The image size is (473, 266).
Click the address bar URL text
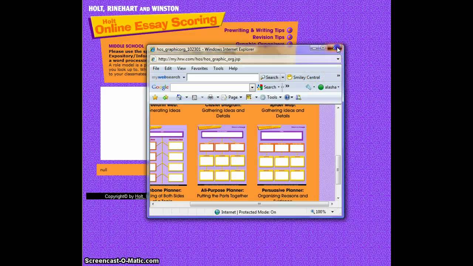click(199, 59)
